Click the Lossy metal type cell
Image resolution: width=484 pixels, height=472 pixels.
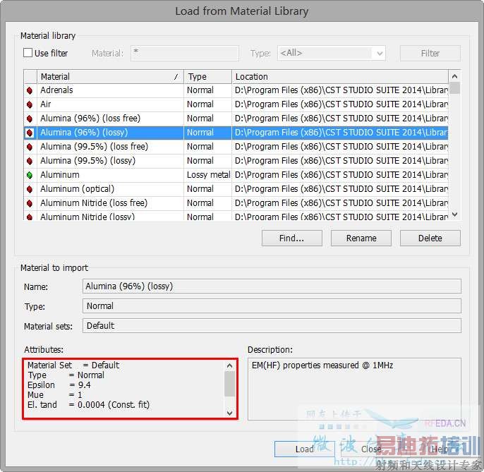click(x=208, y=175)
